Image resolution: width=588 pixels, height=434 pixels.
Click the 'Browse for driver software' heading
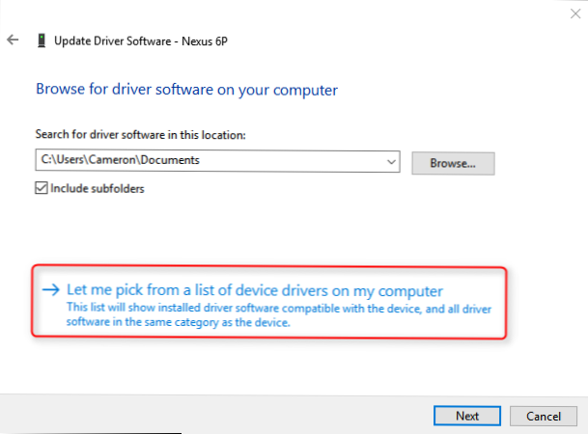point(186,90)
